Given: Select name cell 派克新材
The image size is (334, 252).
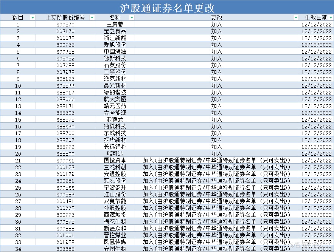Looking at the screenshot, I should tap(115, 79).
